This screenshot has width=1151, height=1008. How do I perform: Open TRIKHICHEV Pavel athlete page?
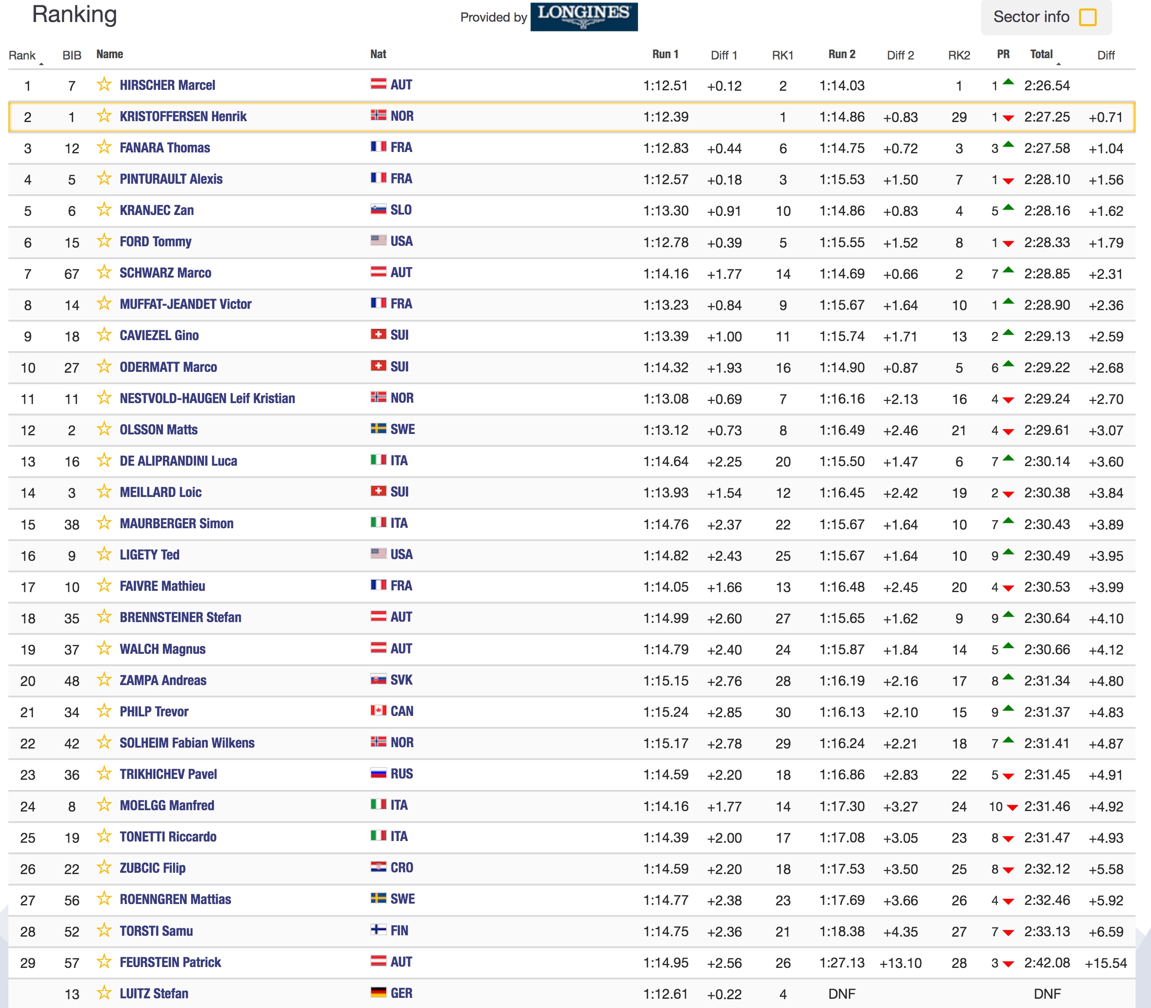[168, 774]
